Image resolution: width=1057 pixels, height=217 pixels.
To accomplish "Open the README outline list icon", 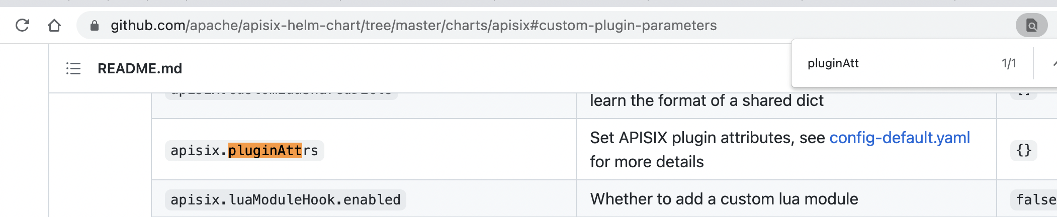I will (73, 68).
